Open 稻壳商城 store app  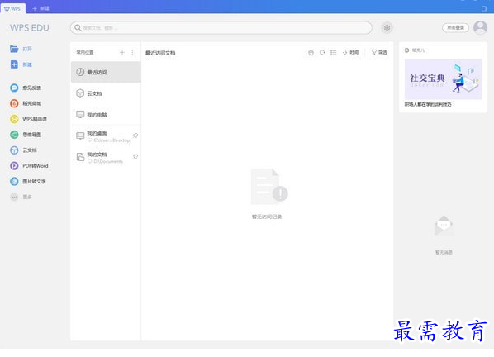(26, 103)
